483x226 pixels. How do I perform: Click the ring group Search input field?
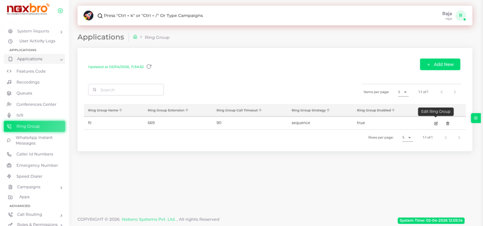126,90
